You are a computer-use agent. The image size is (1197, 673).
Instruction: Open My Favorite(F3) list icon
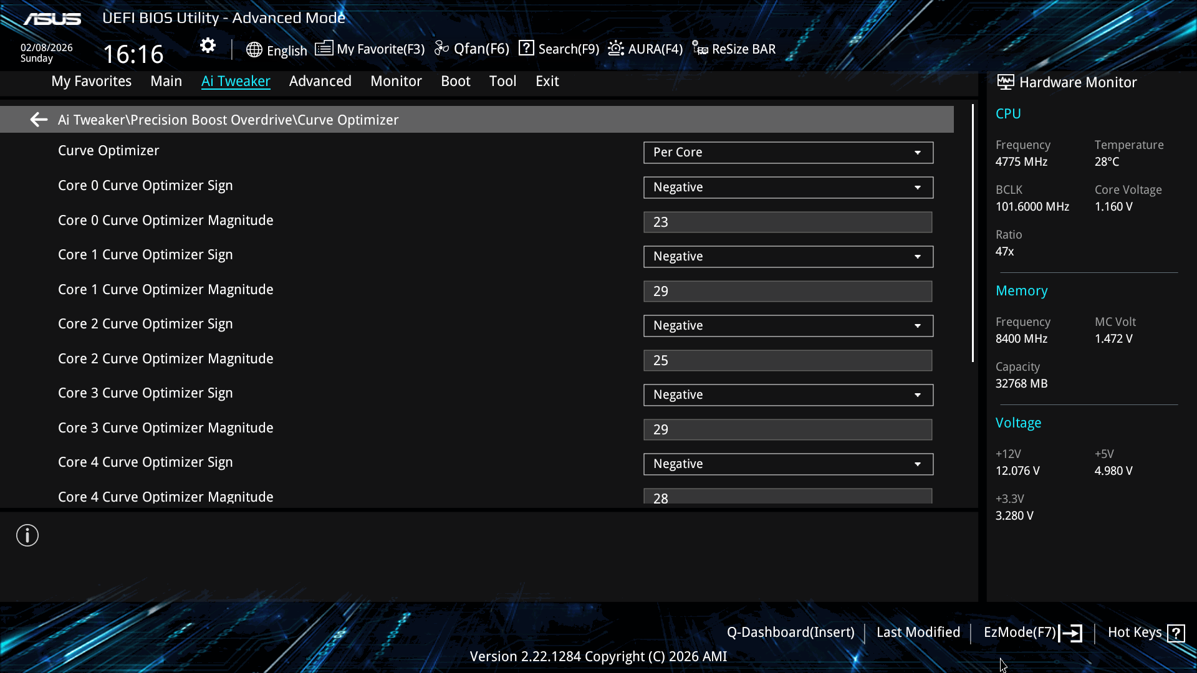(324, 48)
